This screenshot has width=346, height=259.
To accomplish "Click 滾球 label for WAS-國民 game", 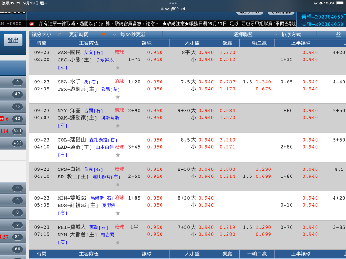I will pos(119,52).
